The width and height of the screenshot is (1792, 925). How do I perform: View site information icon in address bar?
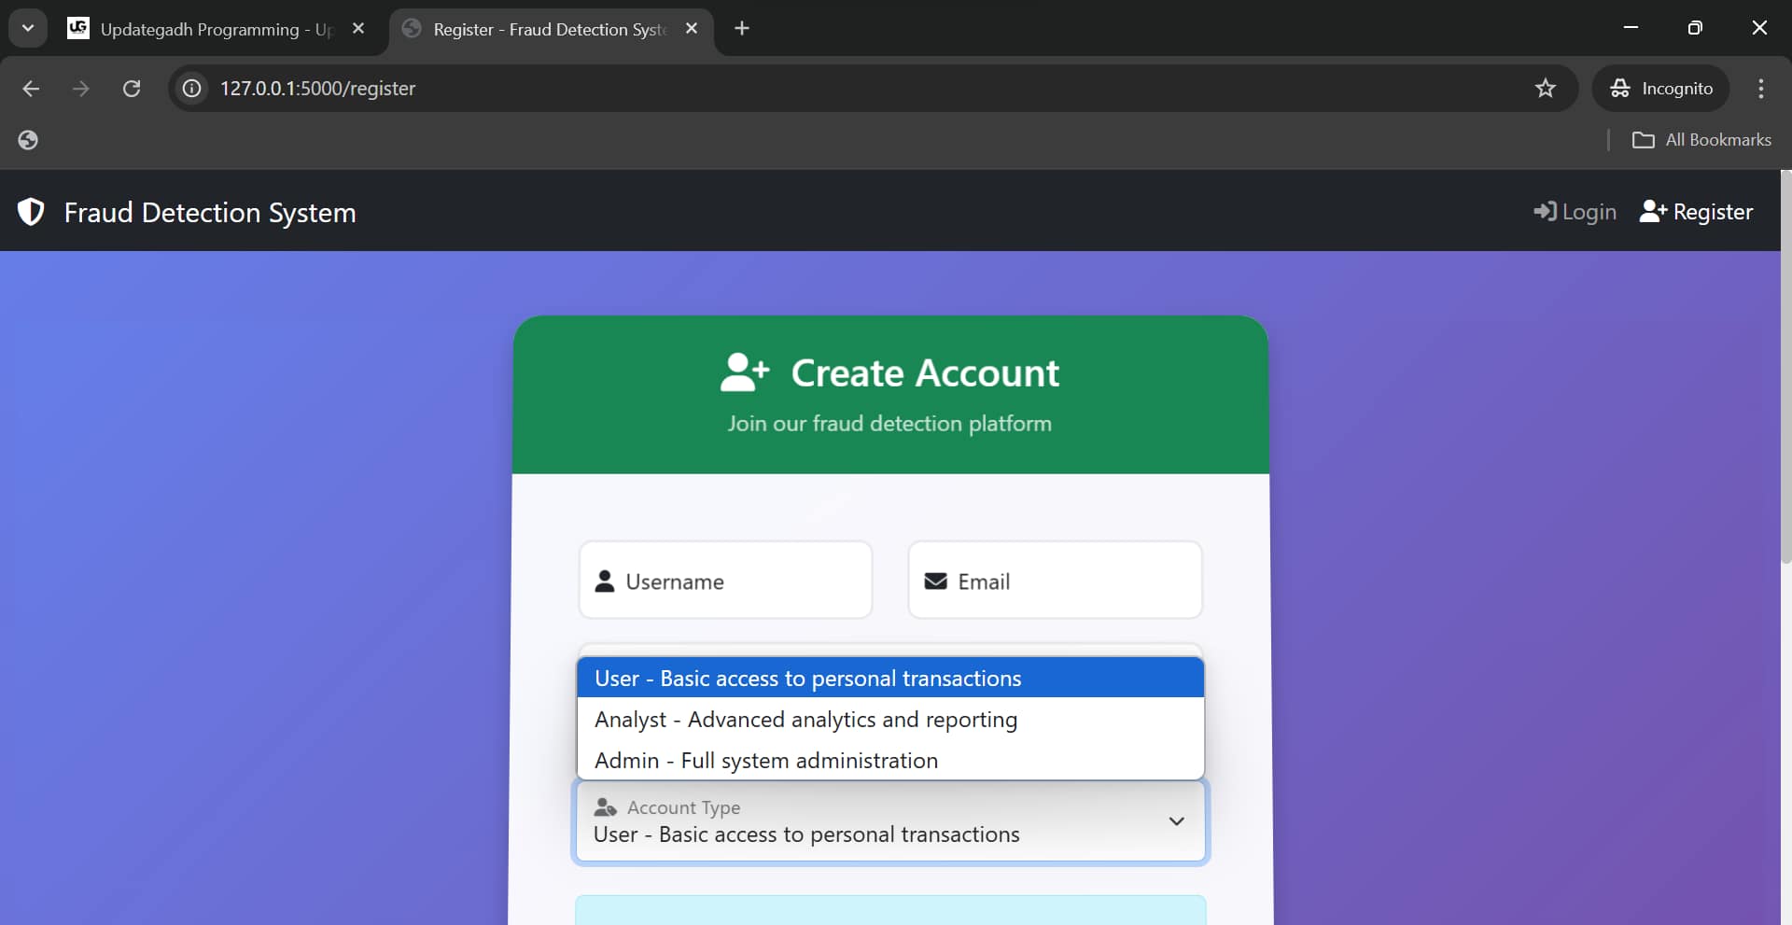192,89
